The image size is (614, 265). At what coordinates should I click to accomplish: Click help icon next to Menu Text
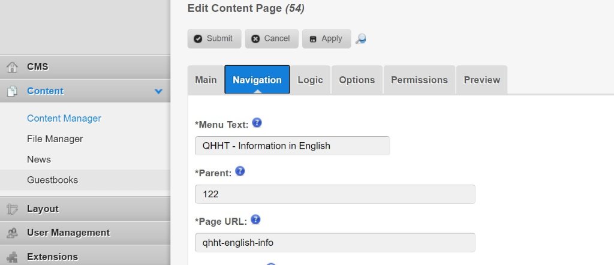257,123
